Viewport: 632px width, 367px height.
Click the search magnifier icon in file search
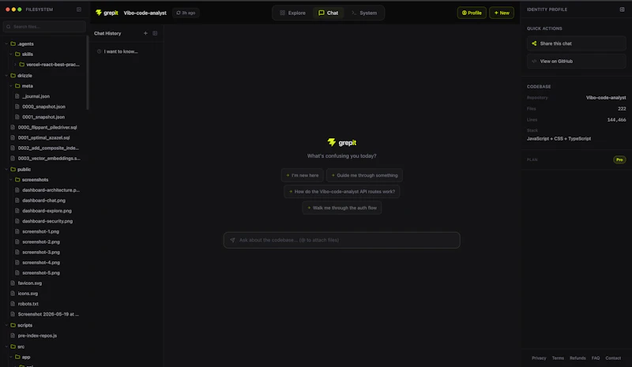[9, 27]
